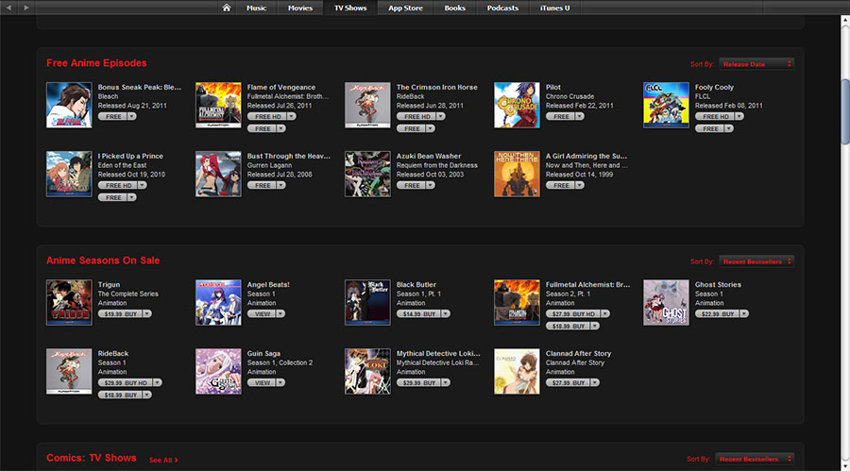Expand arrow beside Gurren Lagann FREE button
The width and height of the screenshot is (850, 471).
tap(280, 185)
